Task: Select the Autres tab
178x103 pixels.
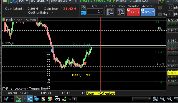Action: tap(31, 20)
